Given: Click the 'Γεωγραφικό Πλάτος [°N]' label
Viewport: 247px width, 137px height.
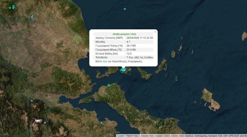Looking at the screenshot, I should [x=109, y=46].
